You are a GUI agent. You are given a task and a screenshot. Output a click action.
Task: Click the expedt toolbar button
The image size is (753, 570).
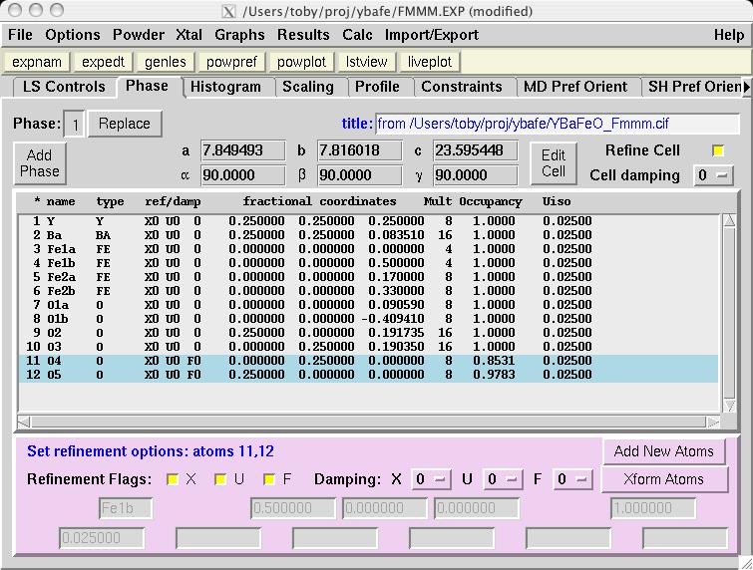point(103,62)
